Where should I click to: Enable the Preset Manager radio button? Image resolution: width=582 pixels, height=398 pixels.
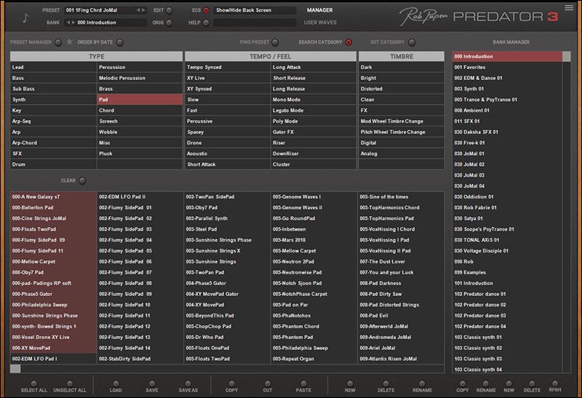pos(58,42)
